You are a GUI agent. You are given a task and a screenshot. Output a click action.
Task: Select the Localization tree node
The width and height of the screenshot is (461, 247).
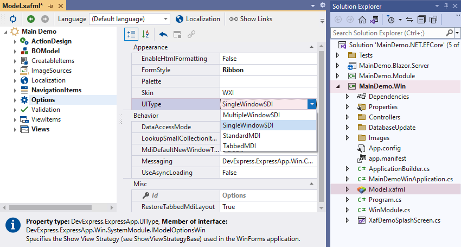[48, 80]
